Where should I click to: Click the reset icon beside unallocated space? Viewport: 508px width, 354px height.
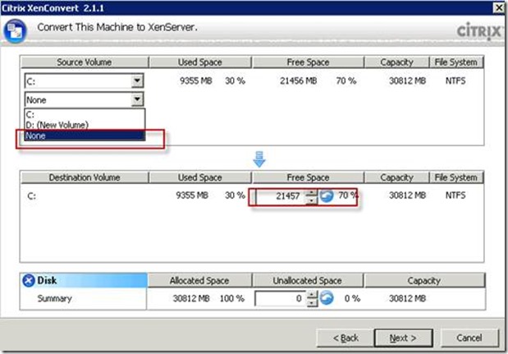(327, 298)
